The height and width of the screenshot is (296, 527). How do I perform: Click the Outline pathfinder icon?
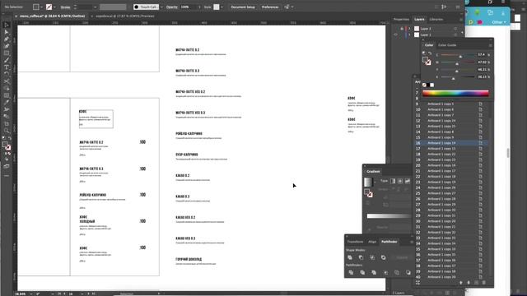pyautogui.click(x=397, y=272)
